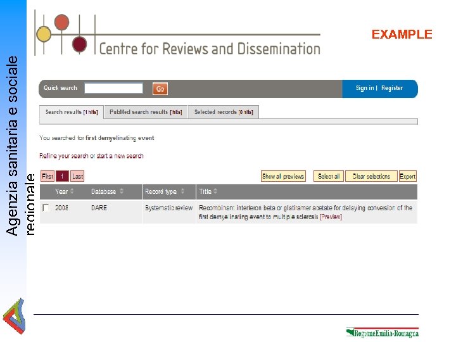Image resolution: width=456 pixels, height=342 pixels.
Task: Click the 'DARE' database cell
Action: point(99,208)
